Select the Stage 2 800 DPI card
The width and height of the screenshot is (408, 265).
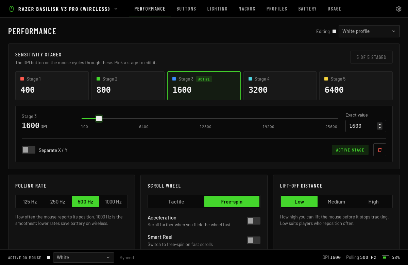tap(128, 86)
